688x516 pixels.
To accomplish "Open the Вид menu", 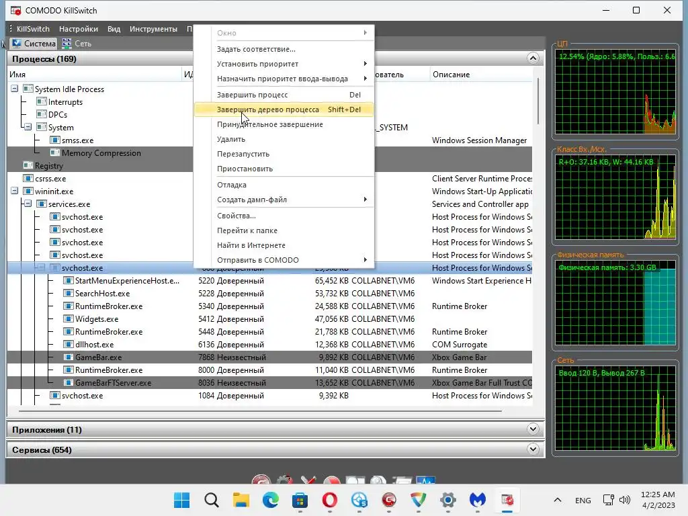I will (114, 29).
